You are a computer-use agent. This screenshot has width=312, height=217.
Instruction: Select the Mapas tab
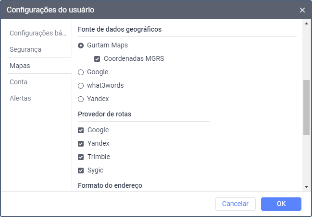20,66
